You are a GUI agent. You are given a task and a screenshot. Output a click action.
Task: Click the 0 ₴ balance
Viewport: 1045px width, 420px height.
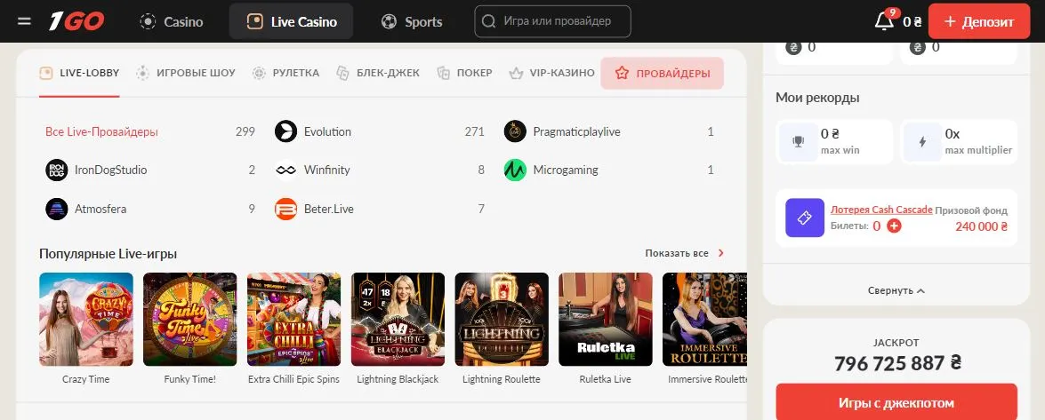pyautogui.click(x=912, y=21)
